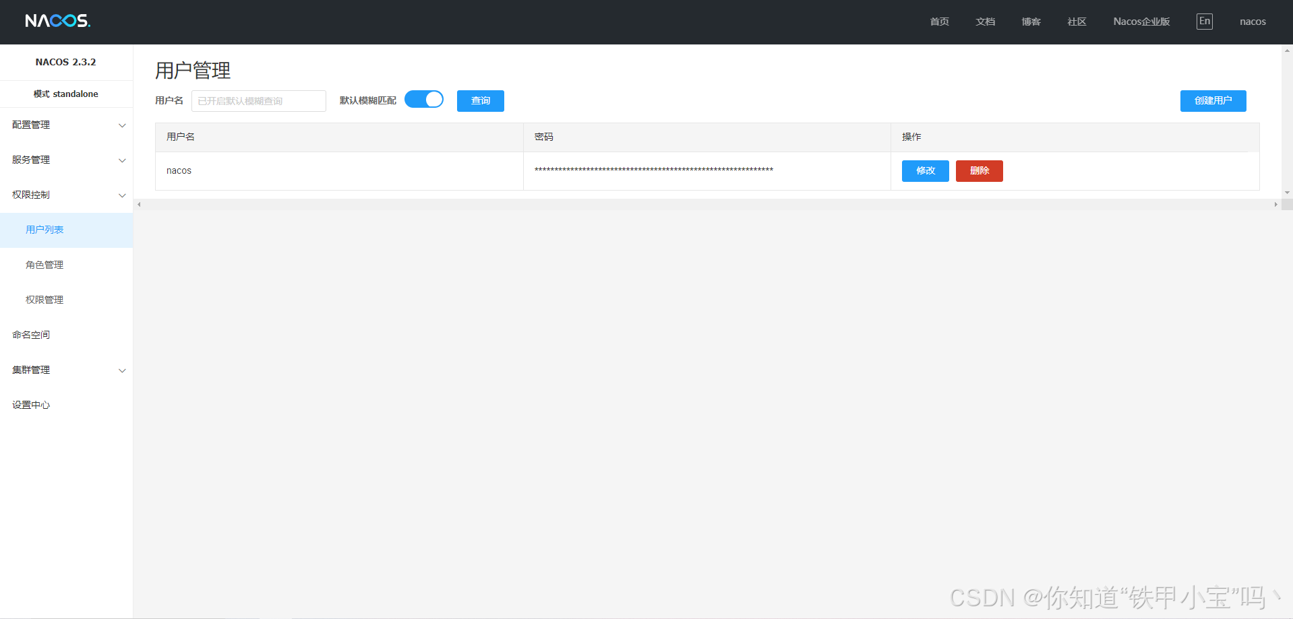
Task: Open 文档 in the top navigation
Action: tap(985, 22)
